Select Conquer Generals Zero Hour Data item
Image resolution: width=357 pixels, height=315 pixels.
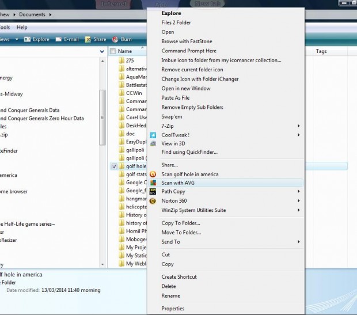[x=42, y=119]
